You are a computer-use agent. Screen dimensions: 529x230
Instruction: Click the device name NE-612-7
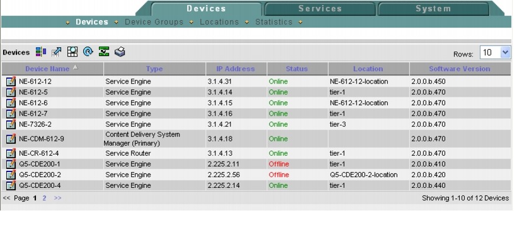click(33, 114)
